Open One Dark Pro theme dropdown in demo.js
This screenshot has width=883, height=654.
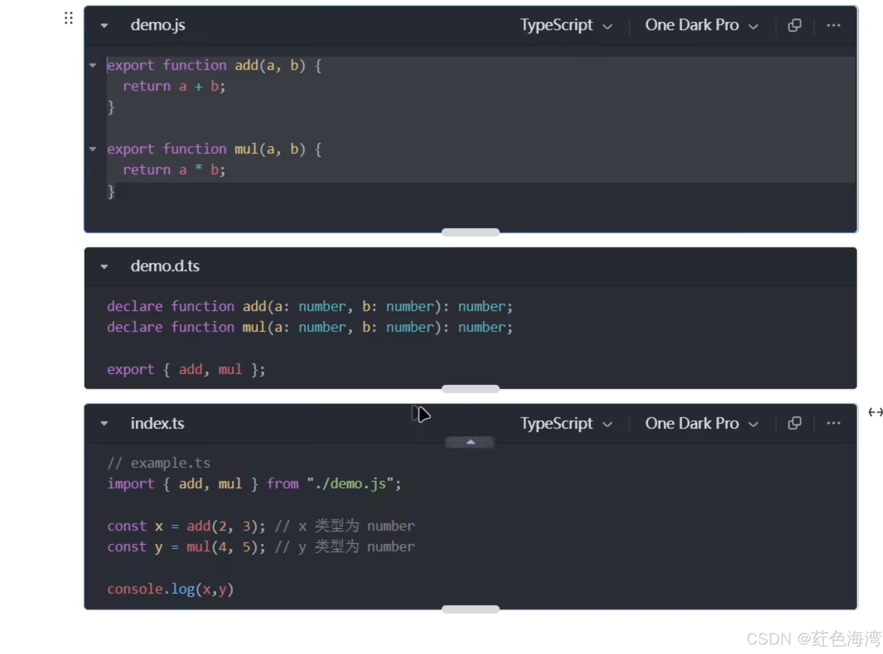[x=701, y=25]
